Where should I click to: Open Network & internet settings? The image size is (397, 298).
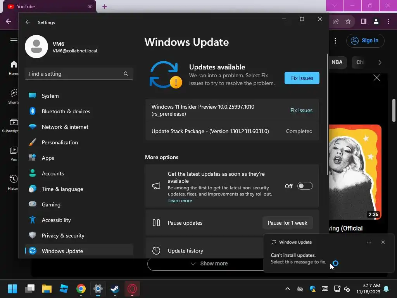(79, 127)
